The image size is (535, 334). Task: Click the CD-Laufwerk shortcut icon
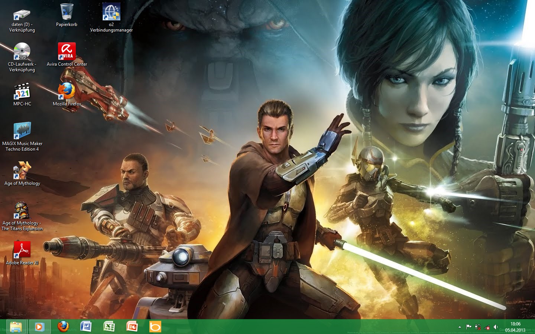(22, 52)
